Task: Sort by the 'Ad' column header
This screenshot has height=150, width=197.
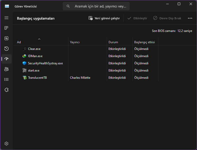Action: tap(19, 42)
